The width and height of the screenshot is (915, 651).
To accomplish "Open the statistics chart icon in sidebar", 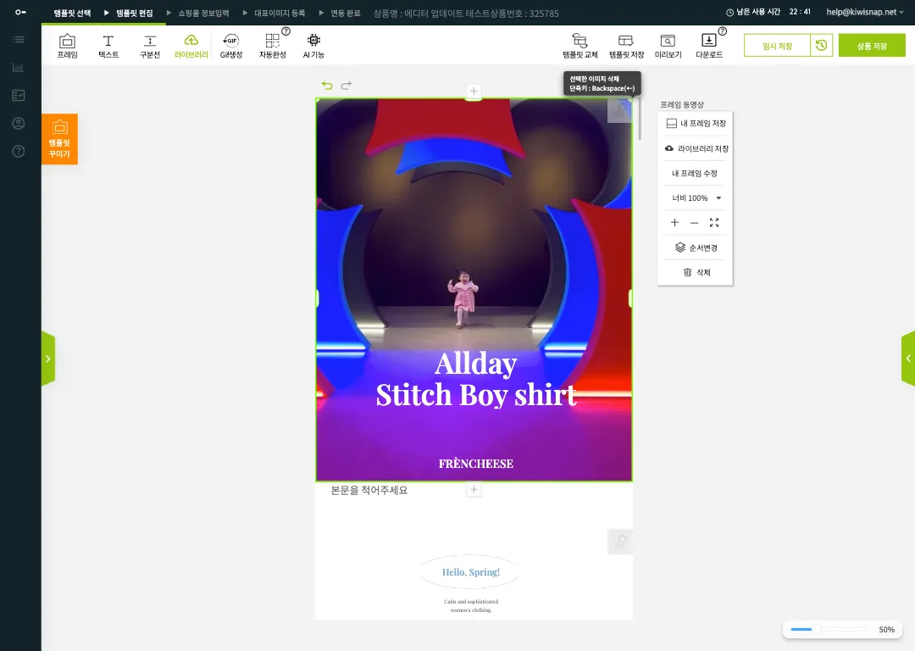I will click(19, 68).
